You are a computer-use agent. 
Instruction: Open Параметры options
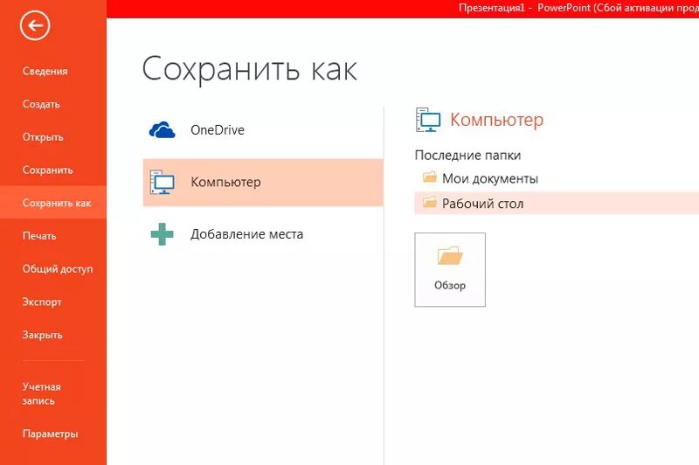(x=50, y=434)
